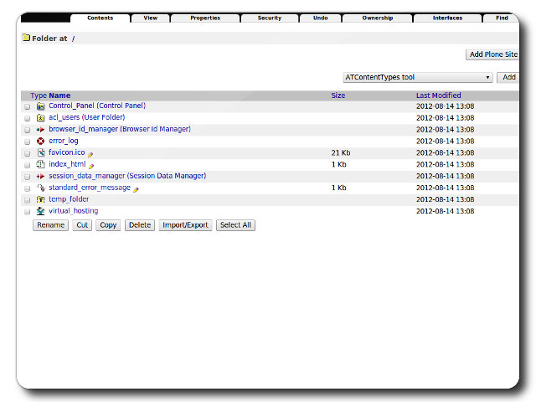Click the red error_log icon
The height and width of the screenshot is (402, 536).
click(x=40, y=142)
